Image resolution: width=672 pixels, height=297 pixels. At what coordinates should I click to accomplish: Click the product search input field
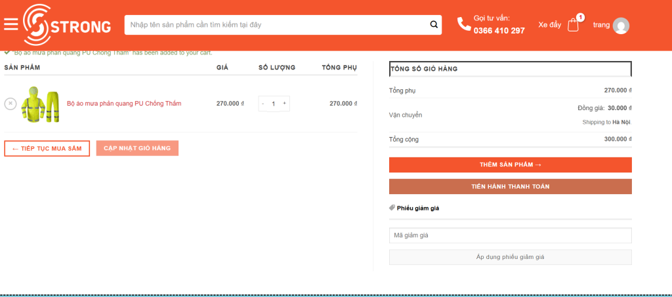(x=276, y=25)
